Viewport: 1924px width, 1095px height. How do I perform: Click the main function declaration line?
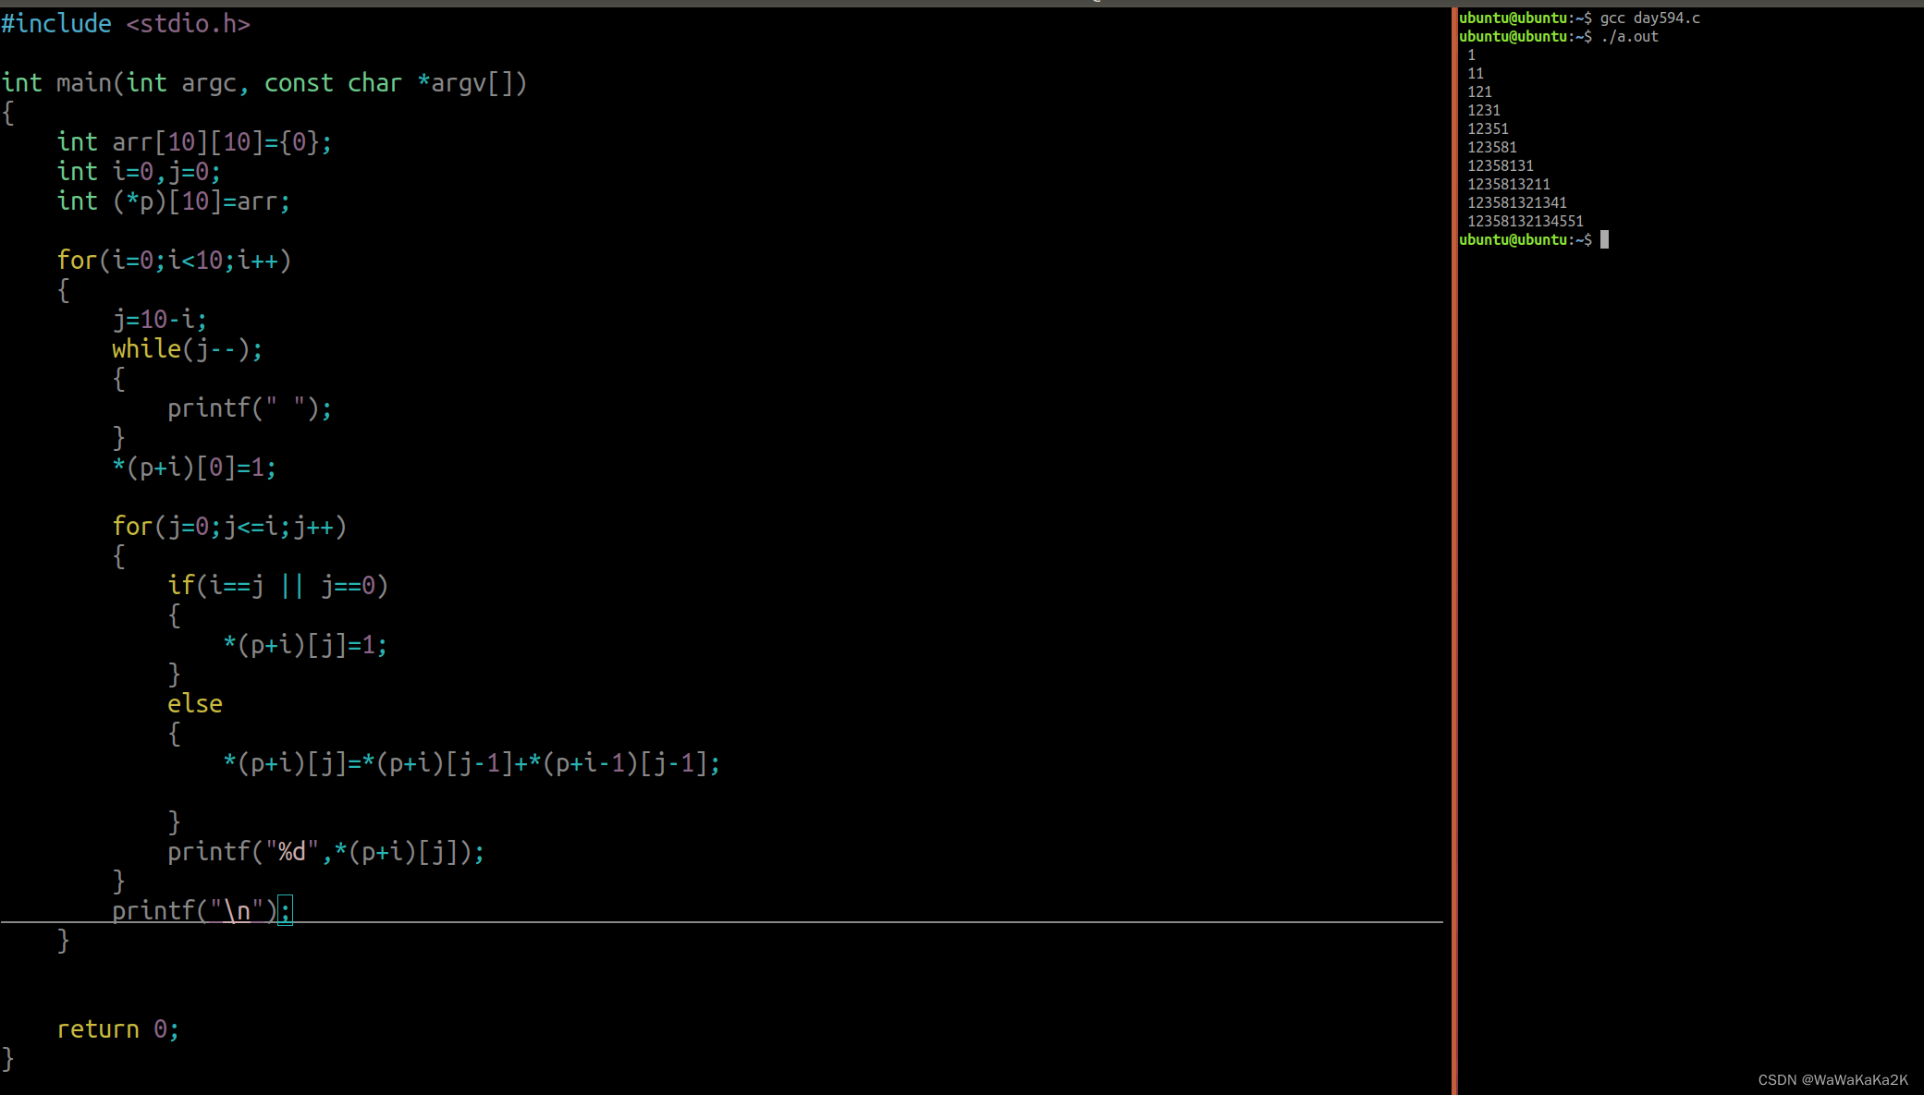tap(263, 83)
